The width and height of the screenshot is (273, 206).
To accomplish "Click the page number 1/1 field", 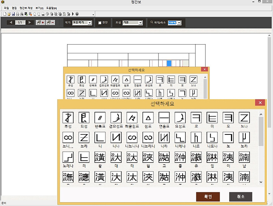I will pos(20,22).
